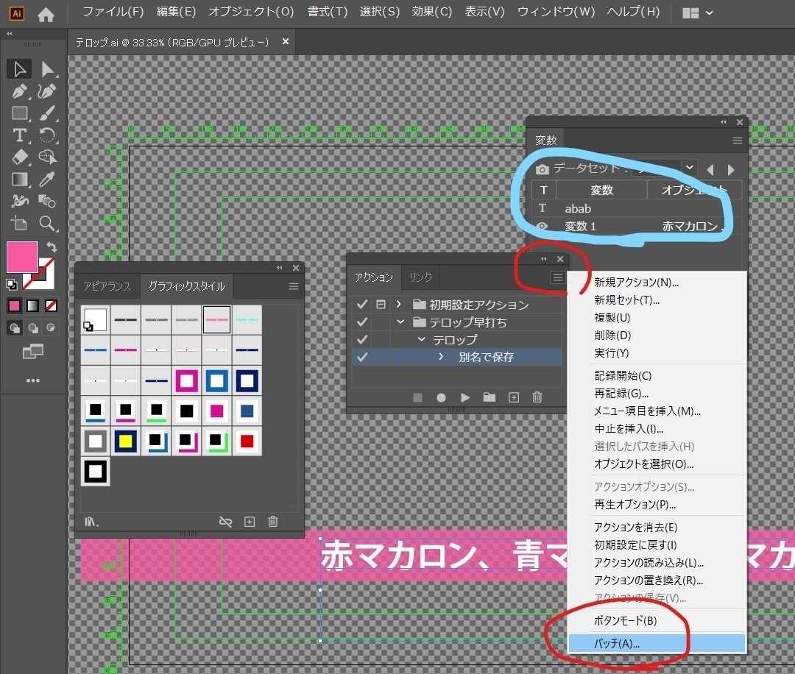Toggle checkmark for テロップ action
Image resolution: width=795 pixels, height=674 pixels.
click(362, 339)
